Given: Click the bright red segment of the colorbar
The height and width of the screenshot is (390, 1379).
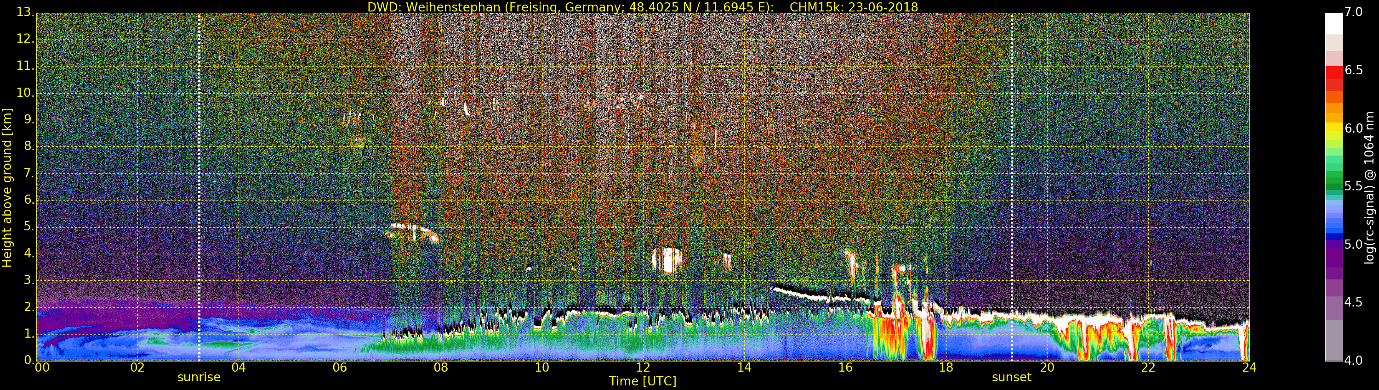Looking at the screenshot, I should pos(1333,72).
